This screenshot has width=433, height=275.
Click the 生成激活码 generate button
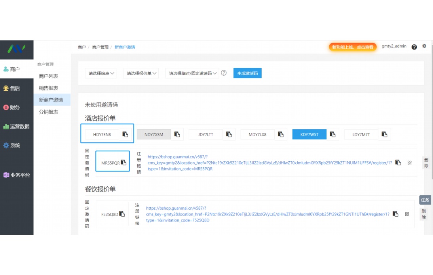click(x=247, y=73)
